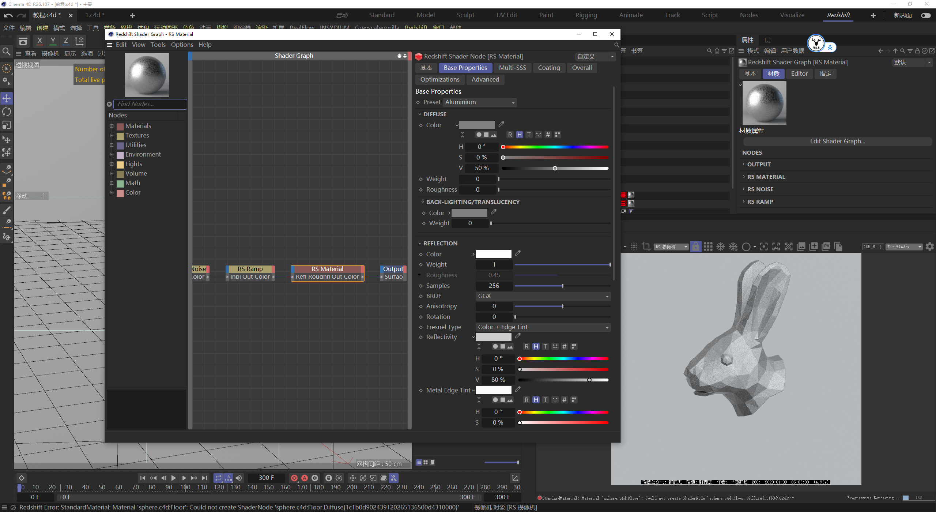This screenshot has width=936, height=512.
Task: Select the Rotate tool in left toolbar
Action: click(x=7, y=112)
